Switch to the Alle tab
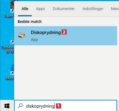The width and height of the screenshot is (119, 111). 25,9
